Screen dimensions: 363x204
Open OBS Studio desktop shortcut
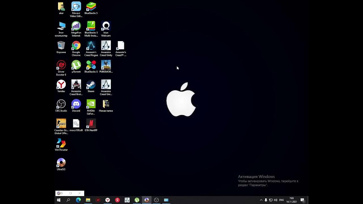click(x=61, y=106)
